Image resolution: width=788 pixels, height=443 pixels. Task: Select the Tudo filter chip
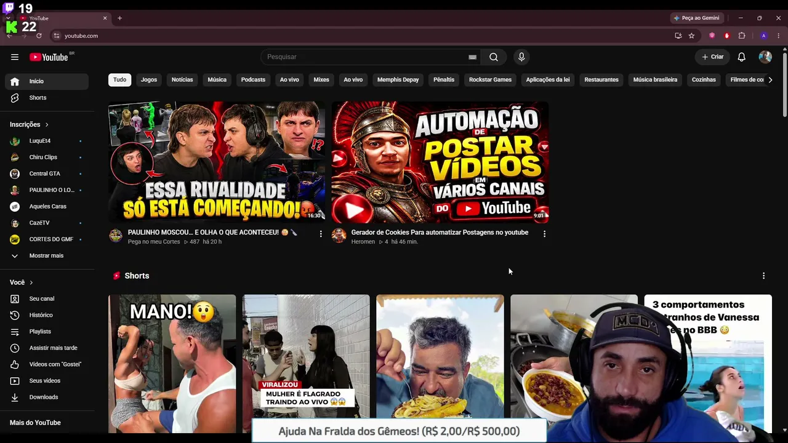click(x=120, y=80)
